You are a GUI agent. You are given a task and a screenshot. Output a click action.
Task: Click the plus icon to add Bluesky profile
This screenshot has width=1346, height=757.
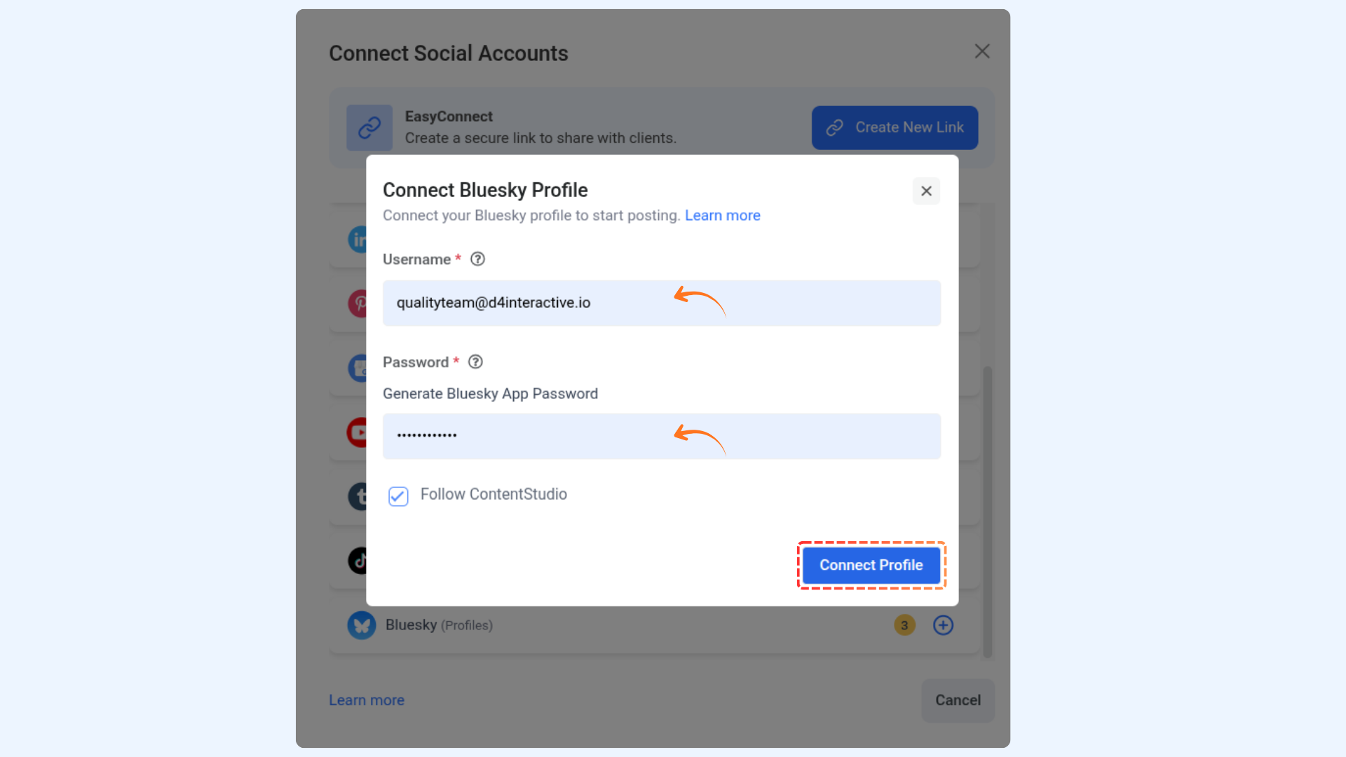pyautogui.click(x=943, y=625)
